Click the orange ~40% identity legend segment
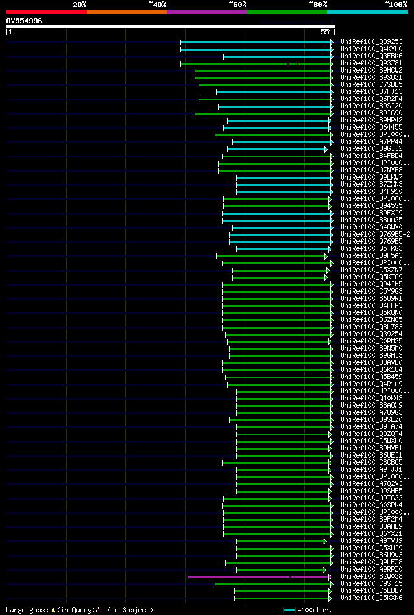 (127, 12)
